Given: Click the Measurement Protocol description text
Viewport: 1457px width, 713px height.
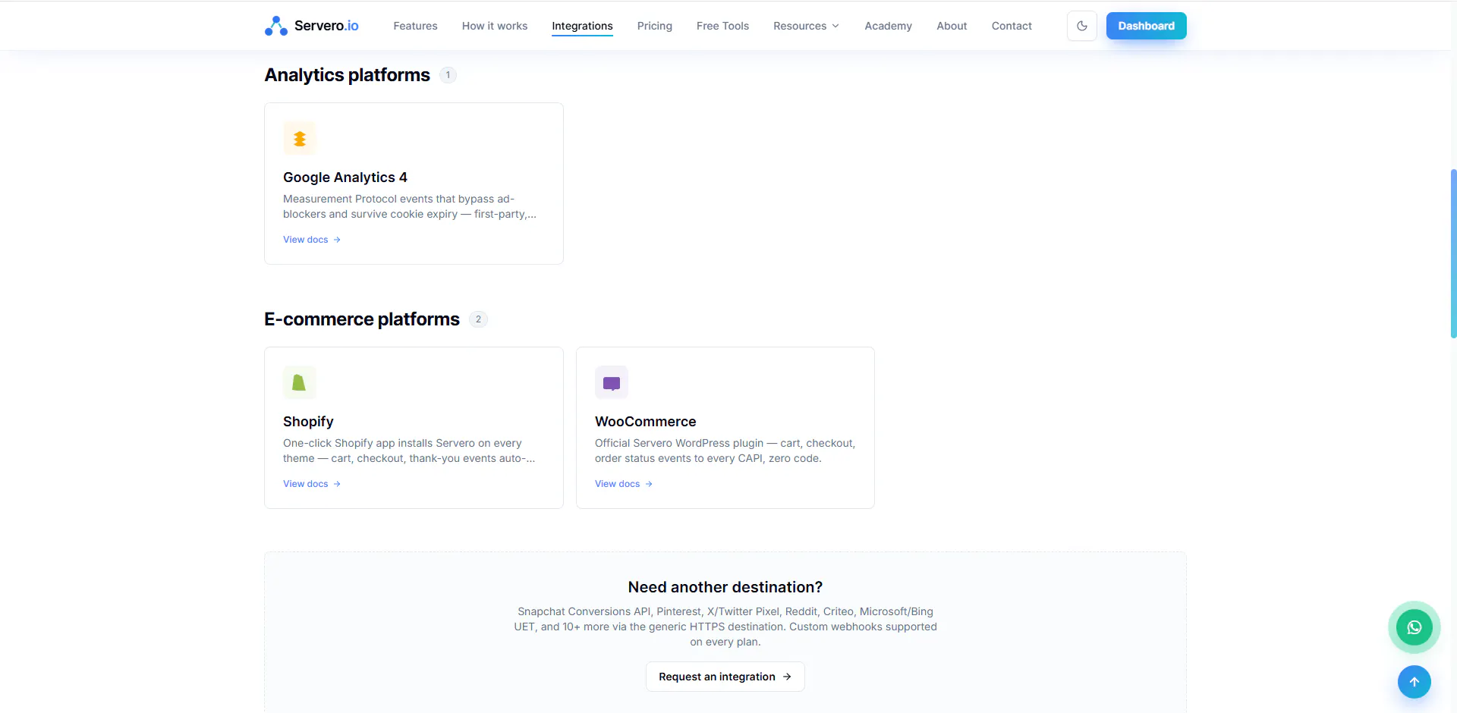Looking at the screenshot, I should coord(410,206).
